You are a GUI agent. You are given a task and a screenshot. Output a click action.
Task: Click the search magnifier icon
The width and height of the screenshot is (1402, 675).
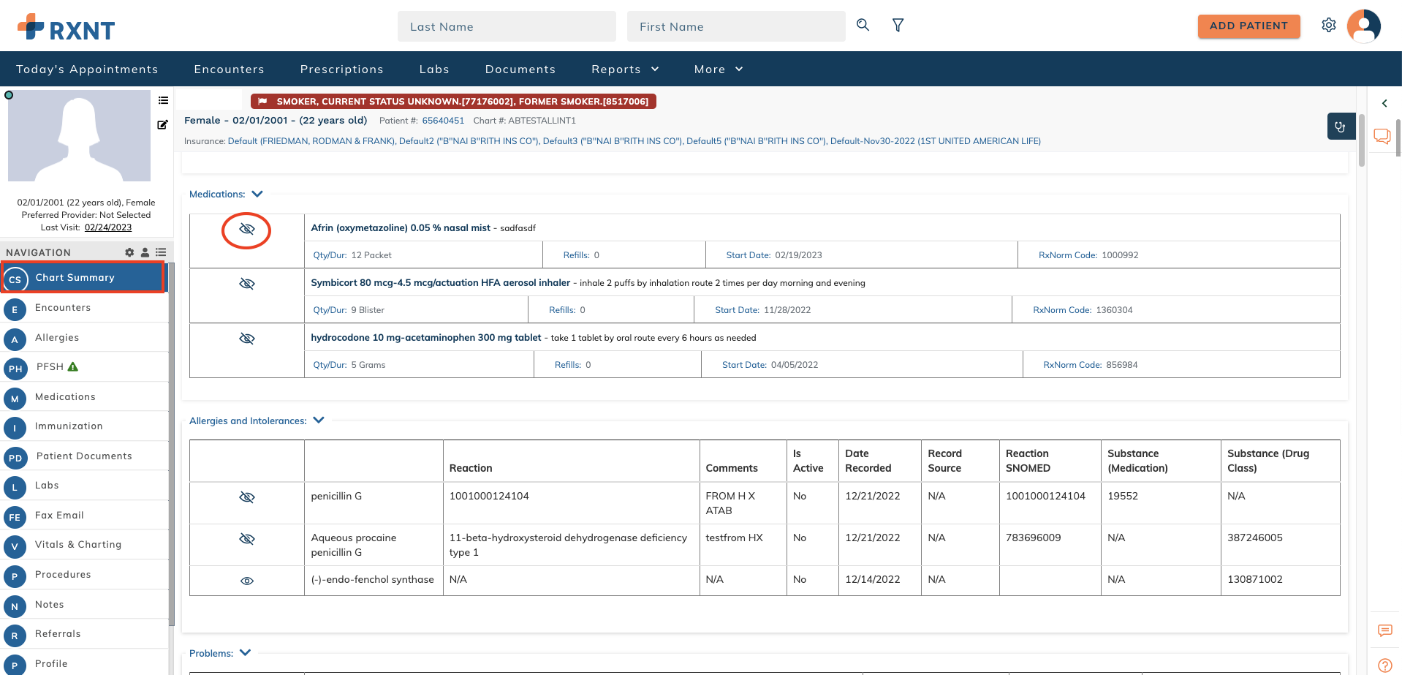pos(863,25)
